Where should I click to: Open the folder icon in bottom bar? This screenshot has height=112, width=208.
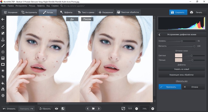coord(93,109)
